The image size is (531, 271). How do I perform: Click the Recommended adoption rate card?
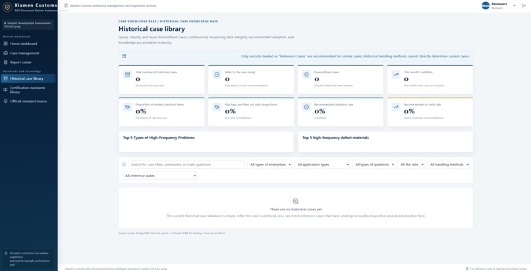pos(341,112)
